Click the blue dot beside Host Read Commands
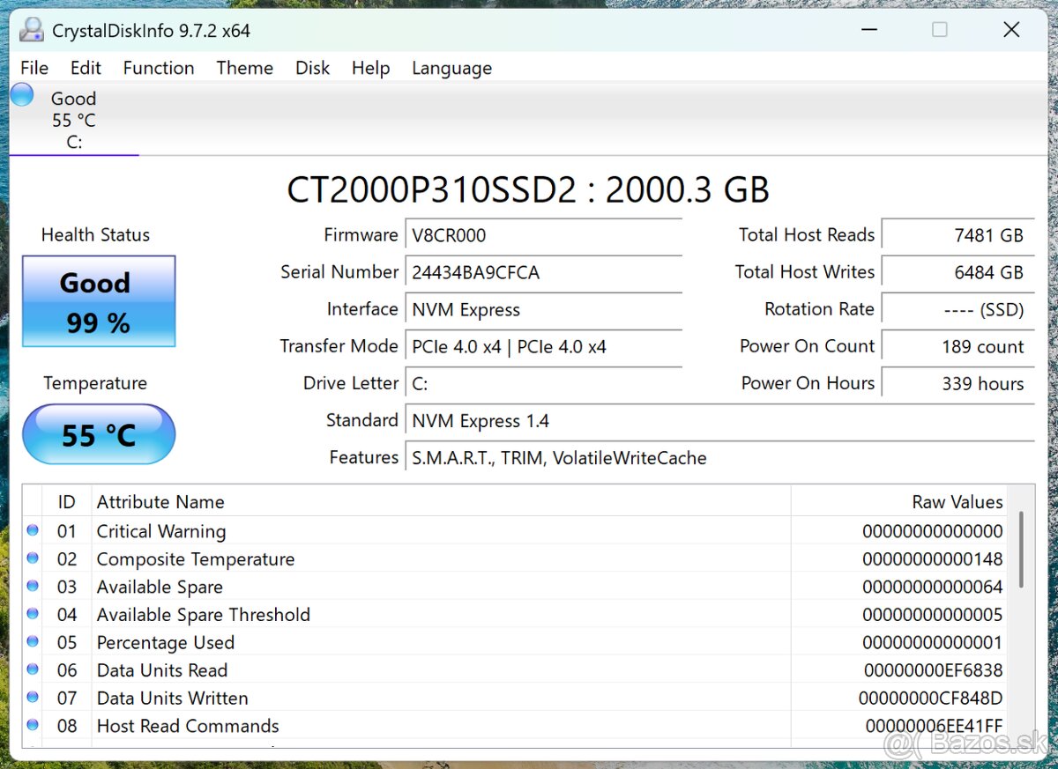1058x769 pixels. (x=32, y=725)
